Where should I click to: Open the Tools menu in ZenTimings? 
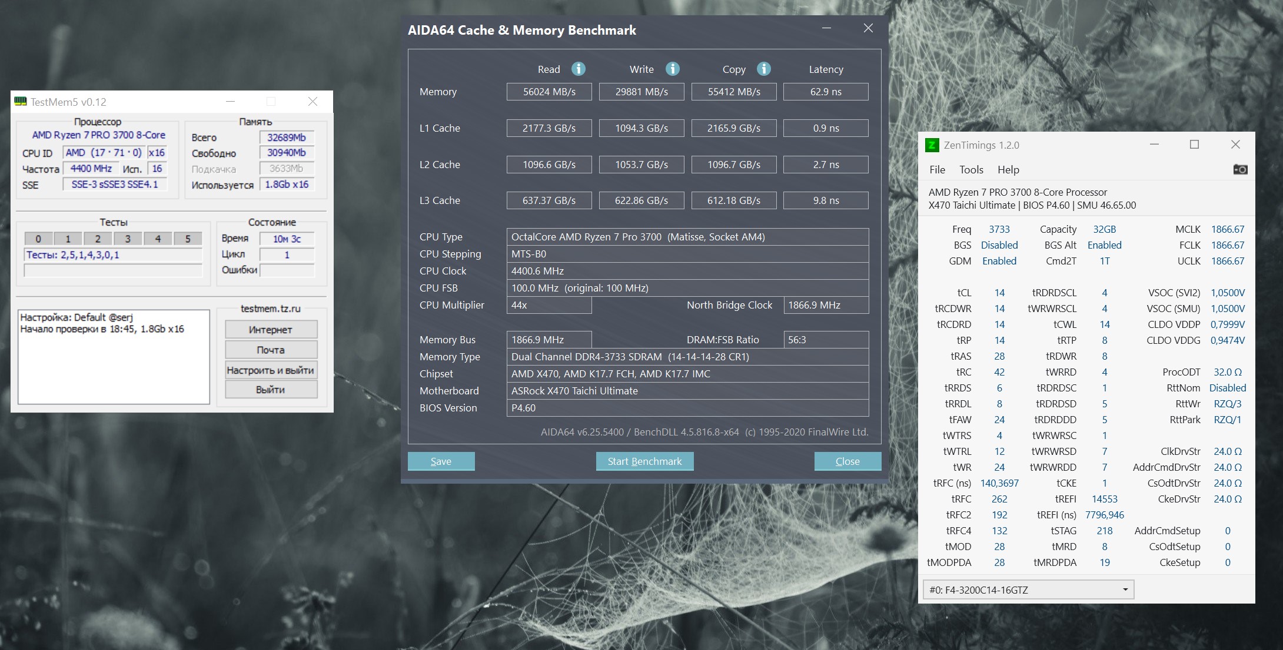pos(971,170)
